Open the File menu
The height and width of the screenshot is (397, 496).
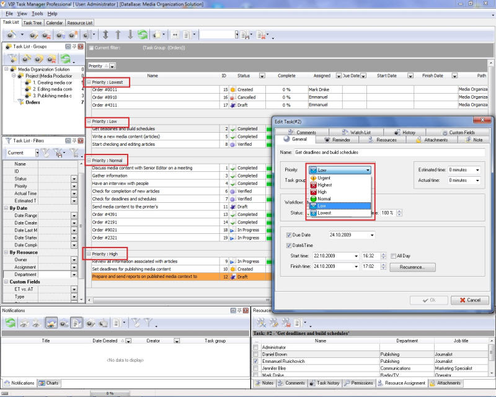[9, 14]
